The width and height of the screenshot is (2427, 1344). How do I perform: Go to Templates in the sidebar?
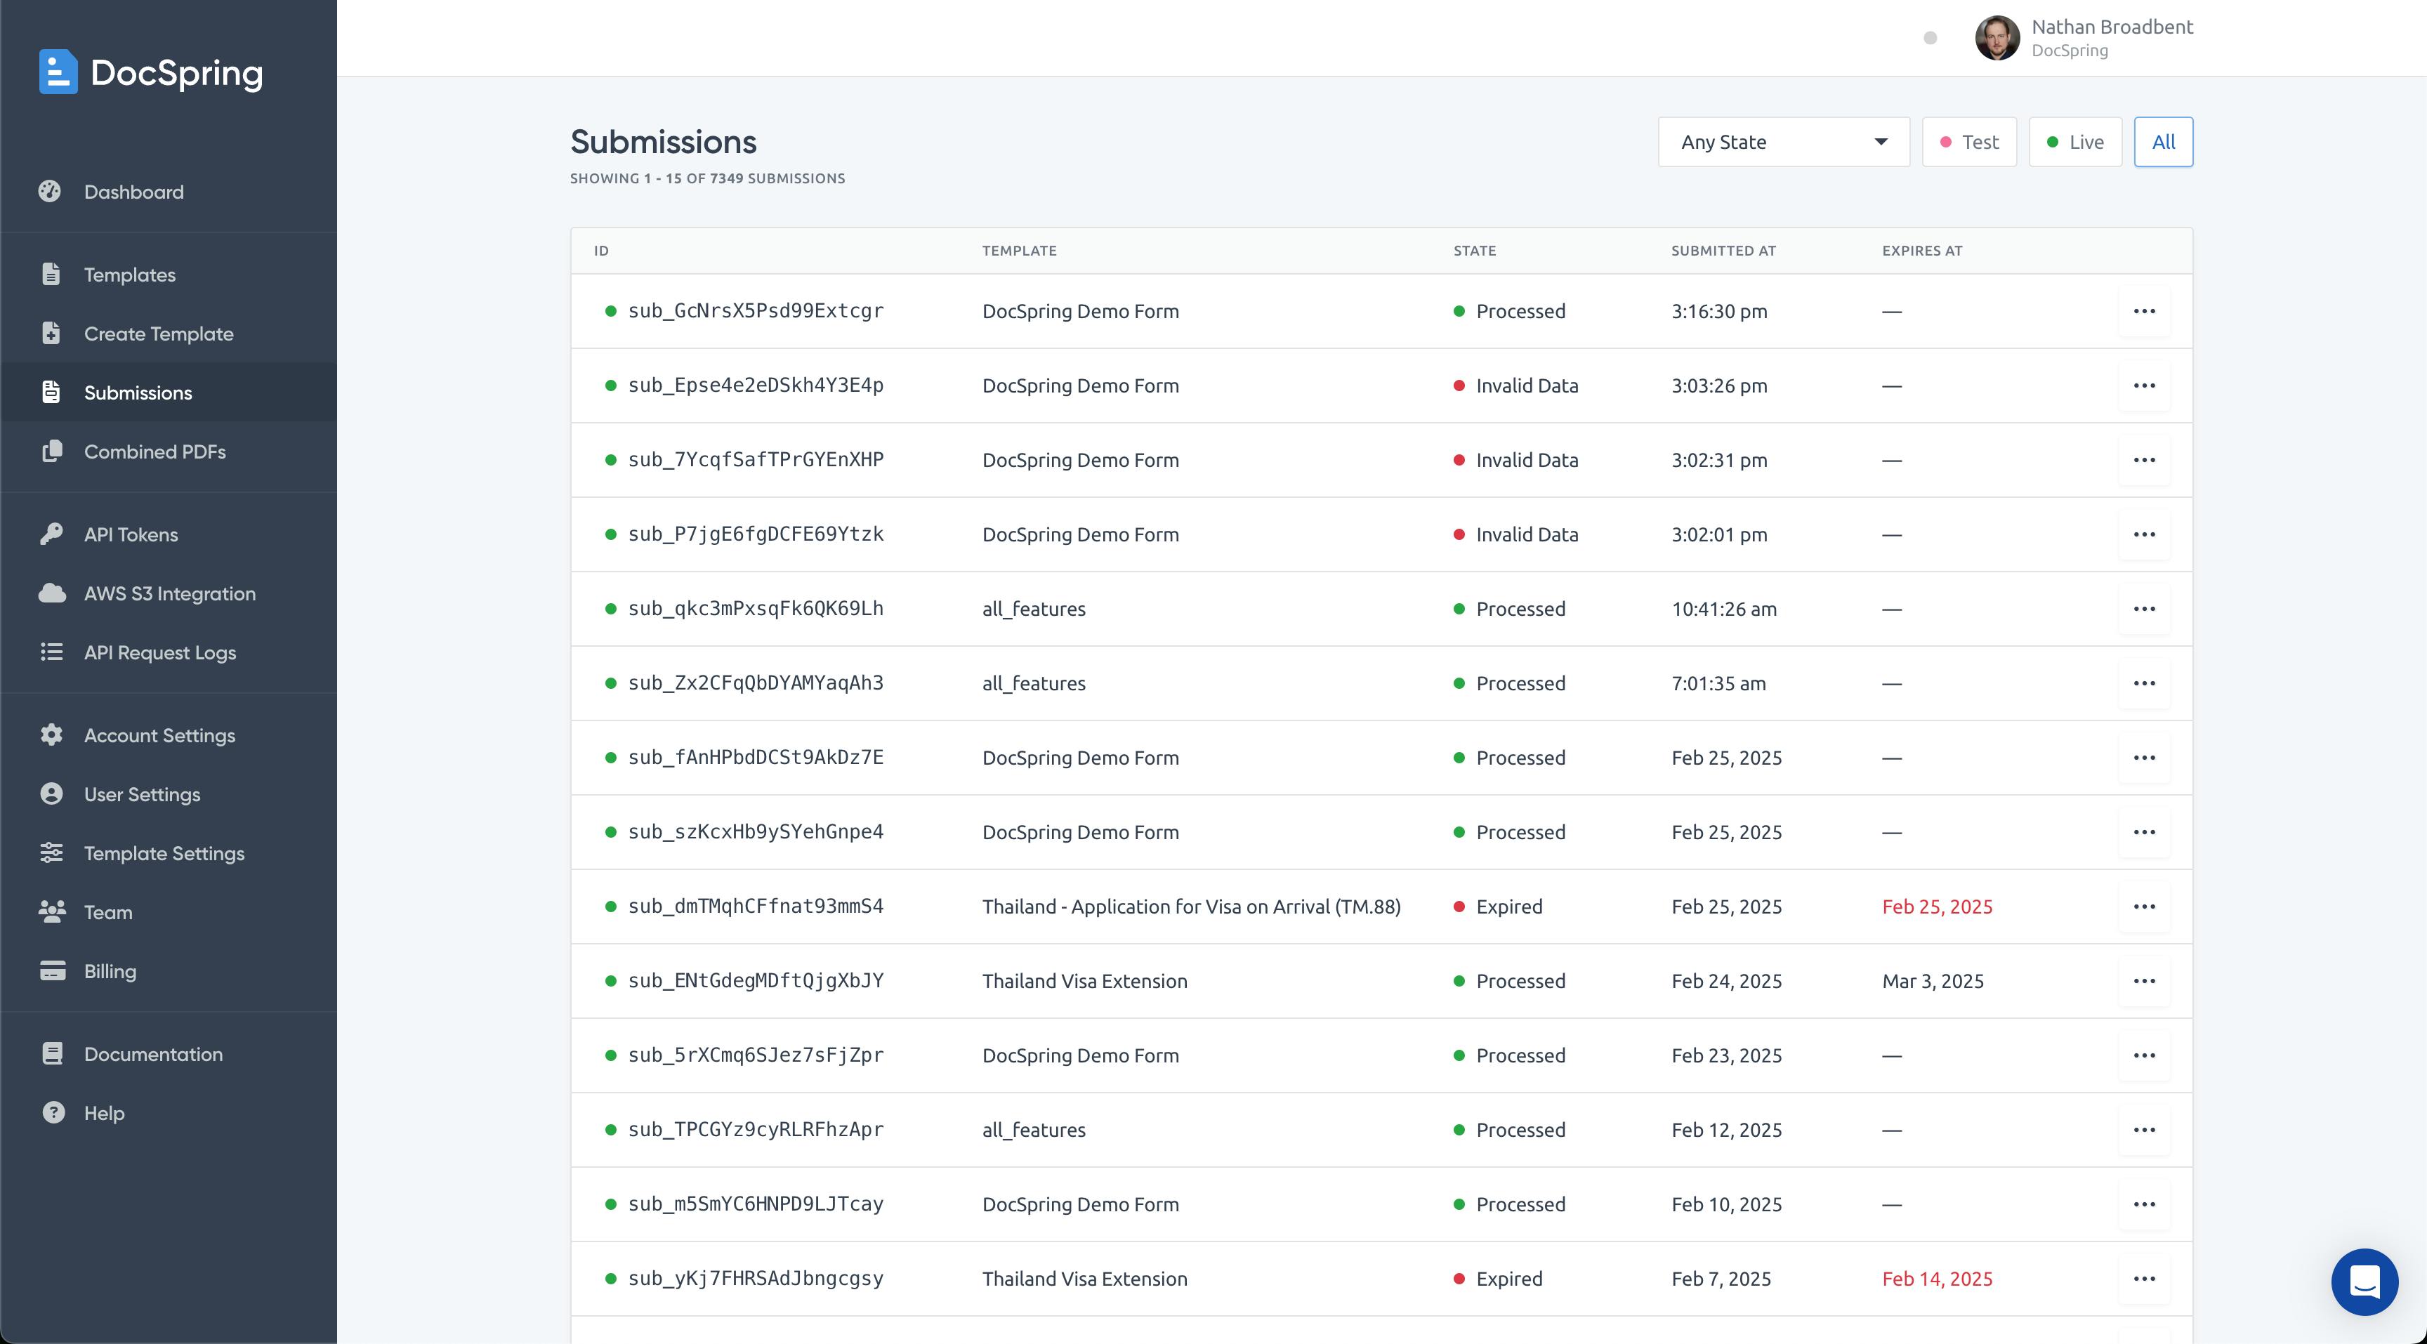[x=130, y=274]
